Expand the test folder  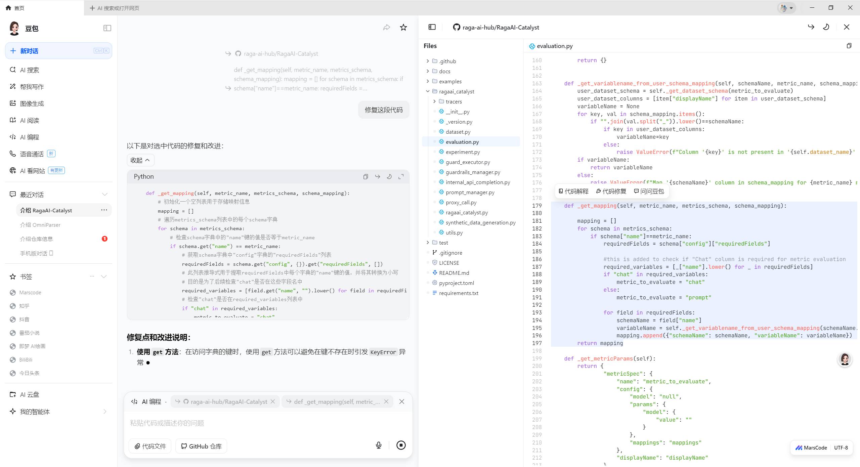[x=428, y=243]
